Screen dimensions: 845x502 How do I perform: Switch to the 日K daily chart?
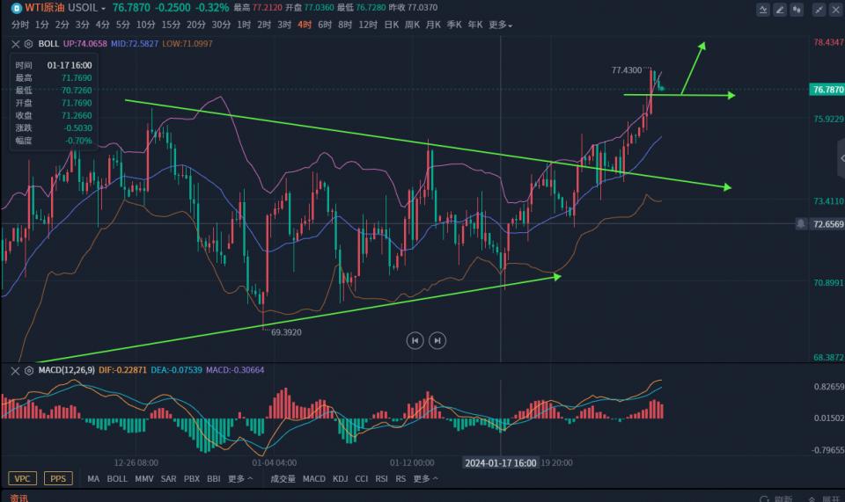392,25
